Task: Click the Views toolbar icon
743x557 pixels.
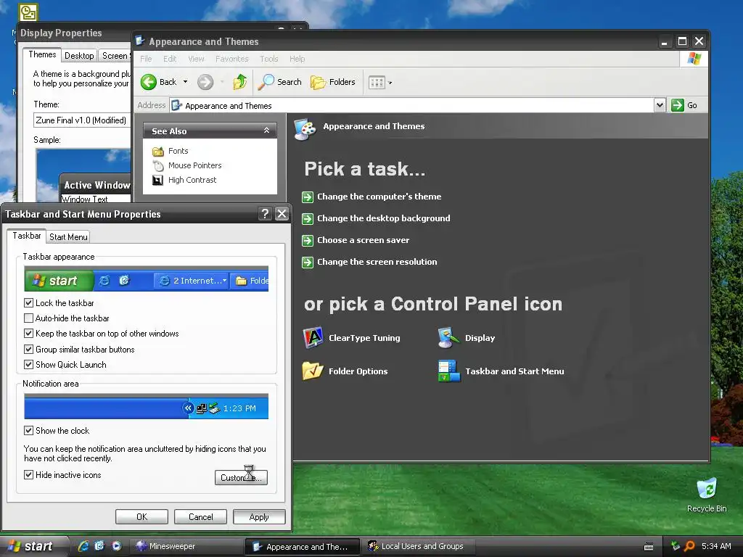Action: (x=377, y=83)
